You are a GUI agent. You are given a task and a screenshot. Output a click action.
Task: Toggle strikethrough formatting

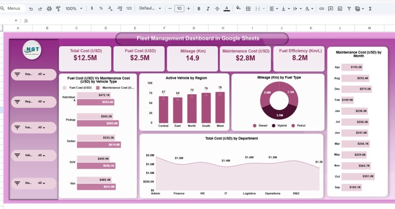(x=217, y=9)
